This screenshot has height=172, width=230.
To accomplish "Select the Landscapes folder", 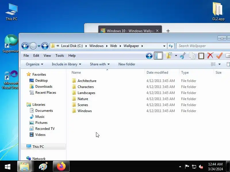I will [87, 93].
